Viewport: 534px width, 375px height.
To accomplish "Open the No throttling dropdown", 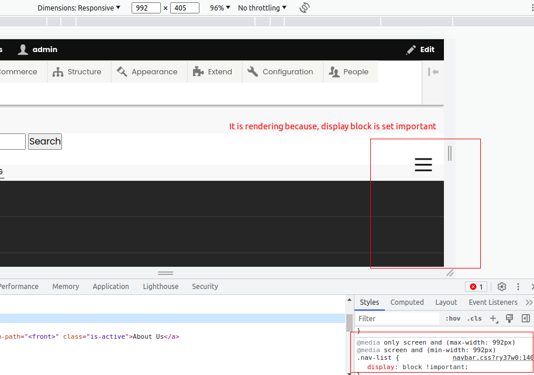I will coord(262,8).
